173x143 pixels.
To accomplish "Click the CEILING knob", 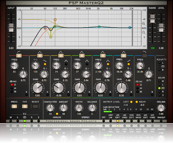I will click(161, 108).
